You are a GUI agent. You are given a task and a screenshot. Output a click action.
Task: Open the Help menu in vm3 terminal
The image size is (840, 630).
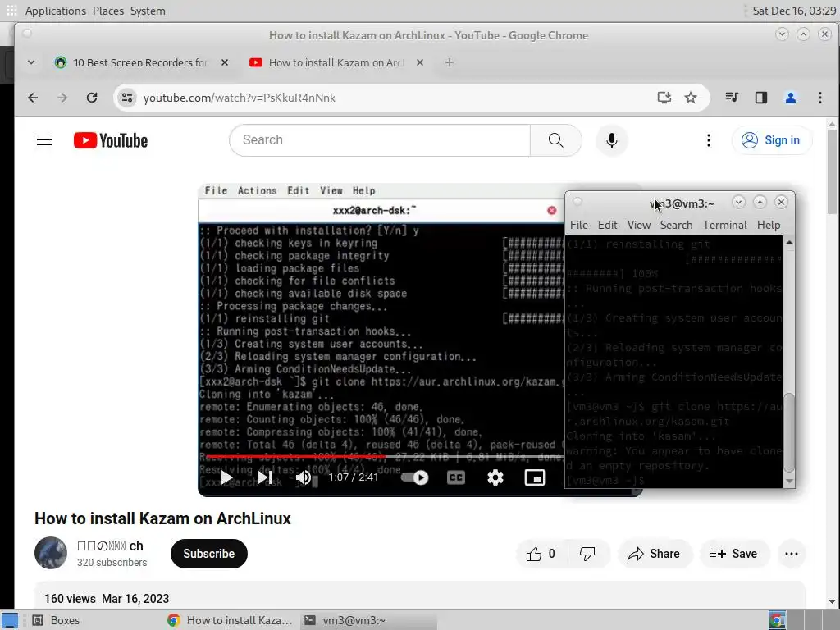tap(769, 225)
